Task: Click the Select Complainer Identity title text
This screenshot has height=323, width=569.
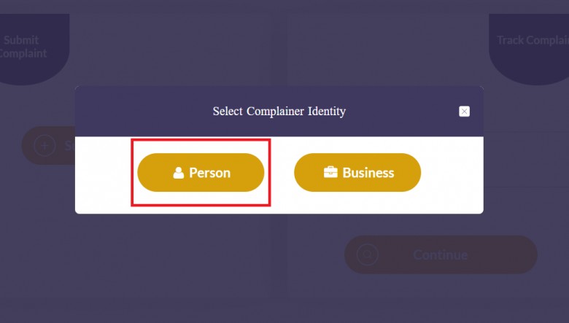Action: 279,112
